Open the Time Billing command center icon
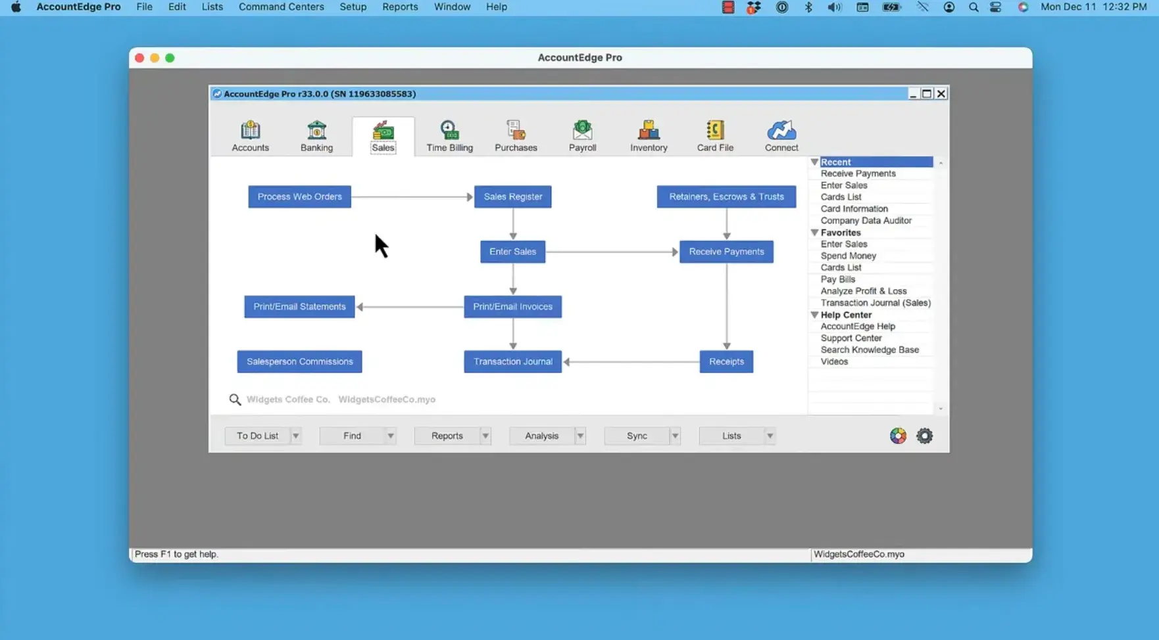Viewport: 1159px width, 640px height. [449, 129]
